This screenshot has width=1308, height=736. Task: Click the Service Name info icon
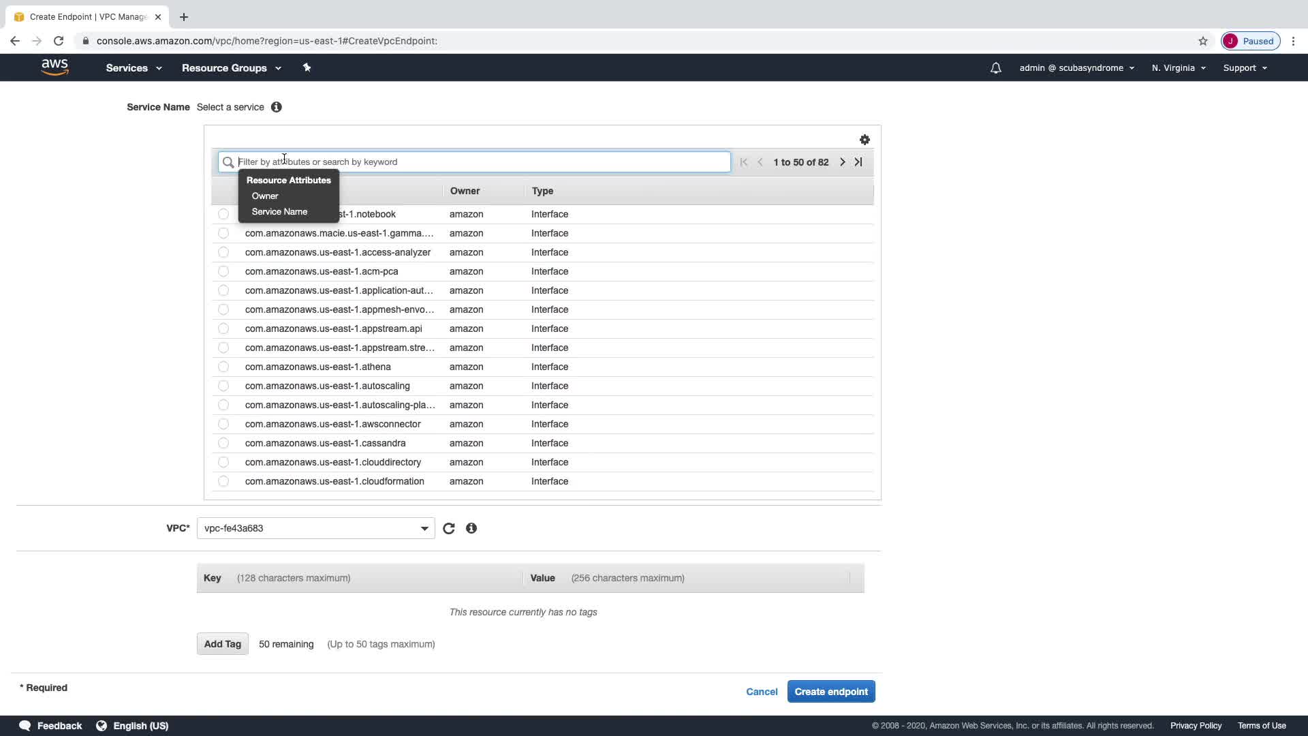(276, 107)
